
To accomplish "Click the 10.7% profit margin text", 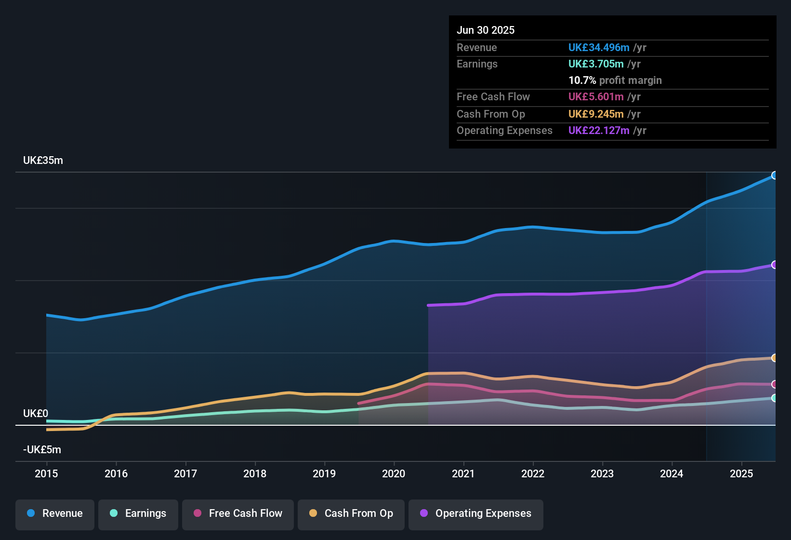I will 615,81.
